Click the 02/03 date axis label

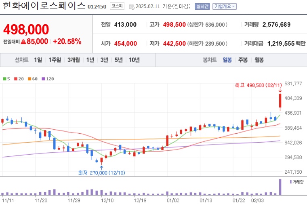(x=257, y=200)
